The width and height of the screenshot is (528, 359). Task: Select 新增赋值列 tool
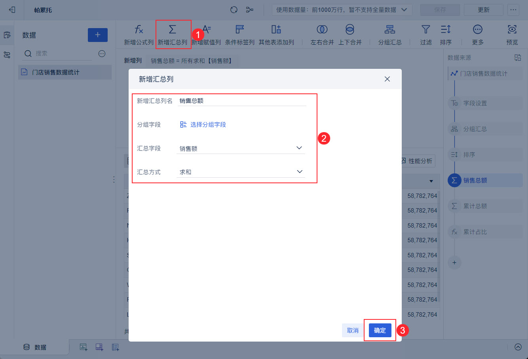pyautogui.click(x=207, y=35)
